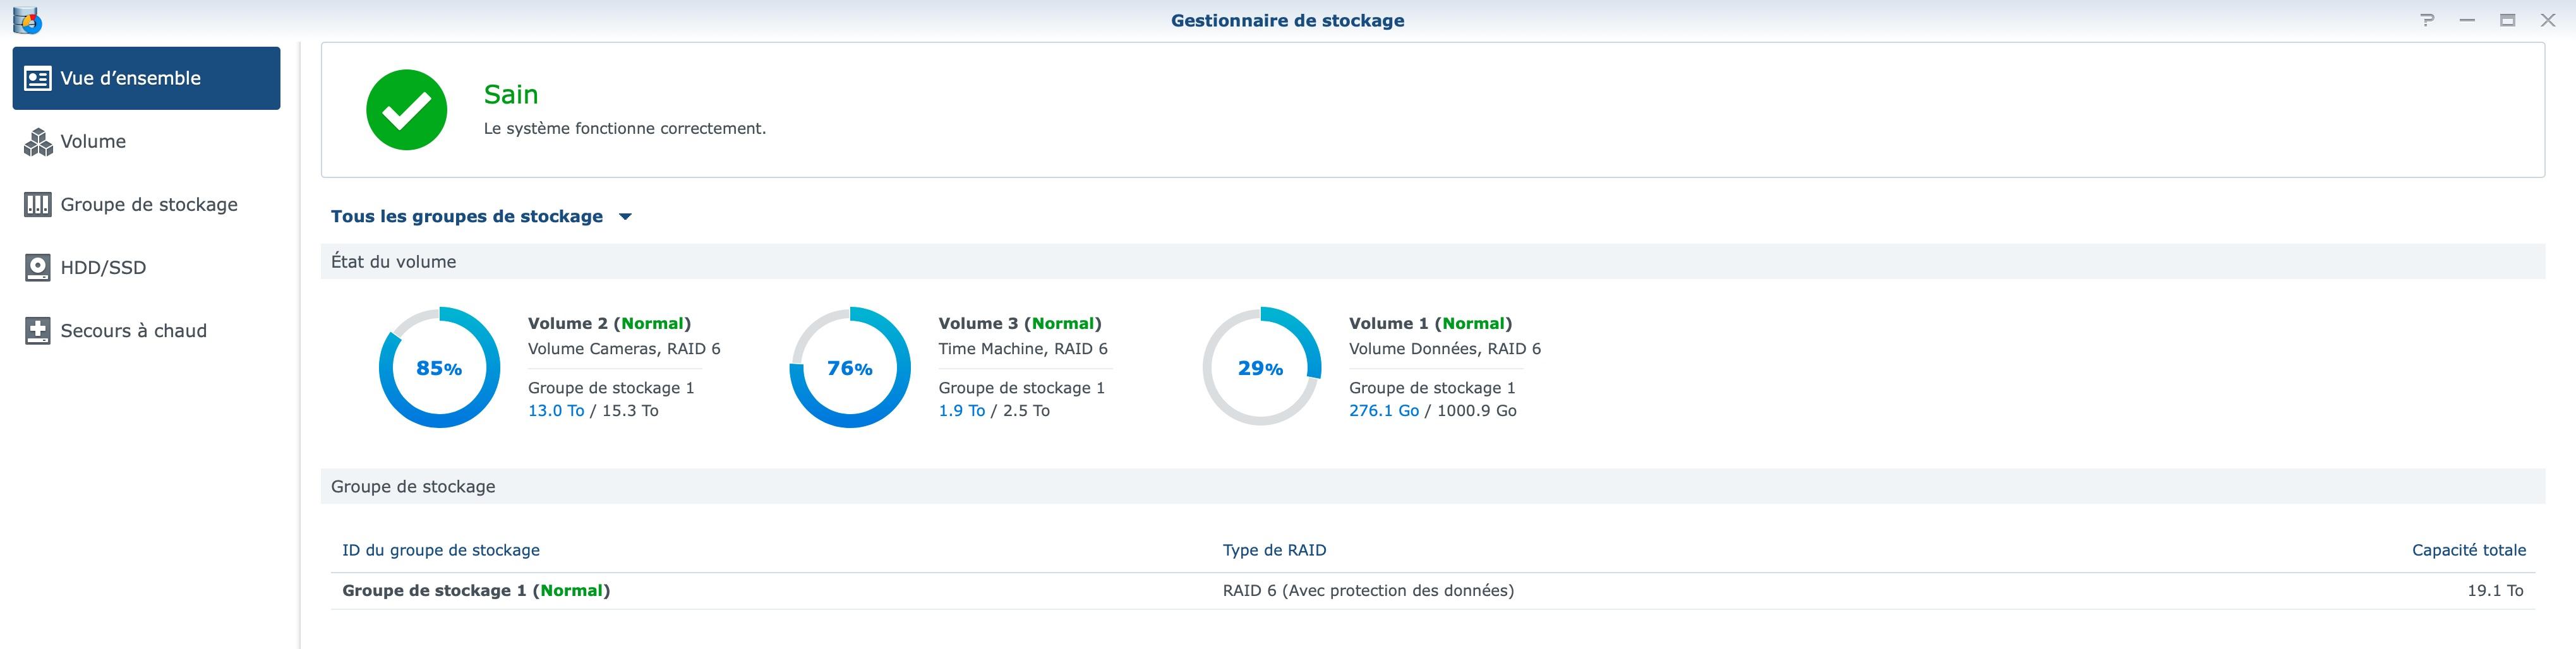The image size is (2576, 649).
Task: Click the Volume cubes icon in sidebar
Action: point(38,142)
